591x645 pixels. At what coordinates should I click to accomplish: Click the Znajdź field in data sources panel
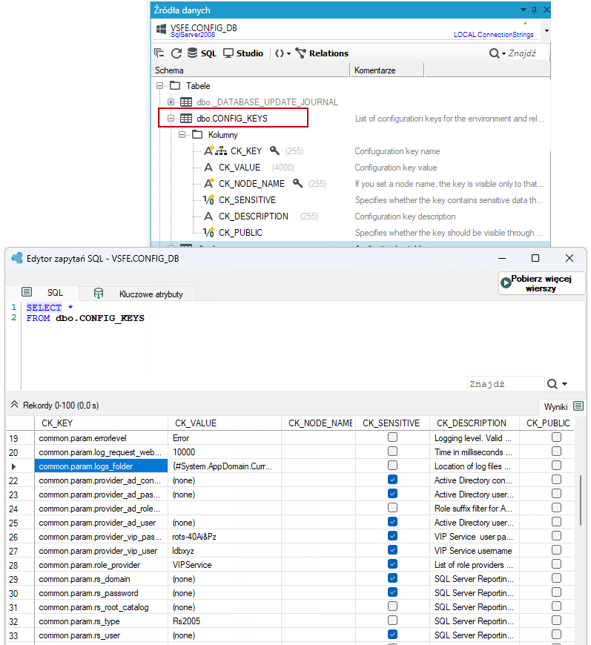point(528,53)
